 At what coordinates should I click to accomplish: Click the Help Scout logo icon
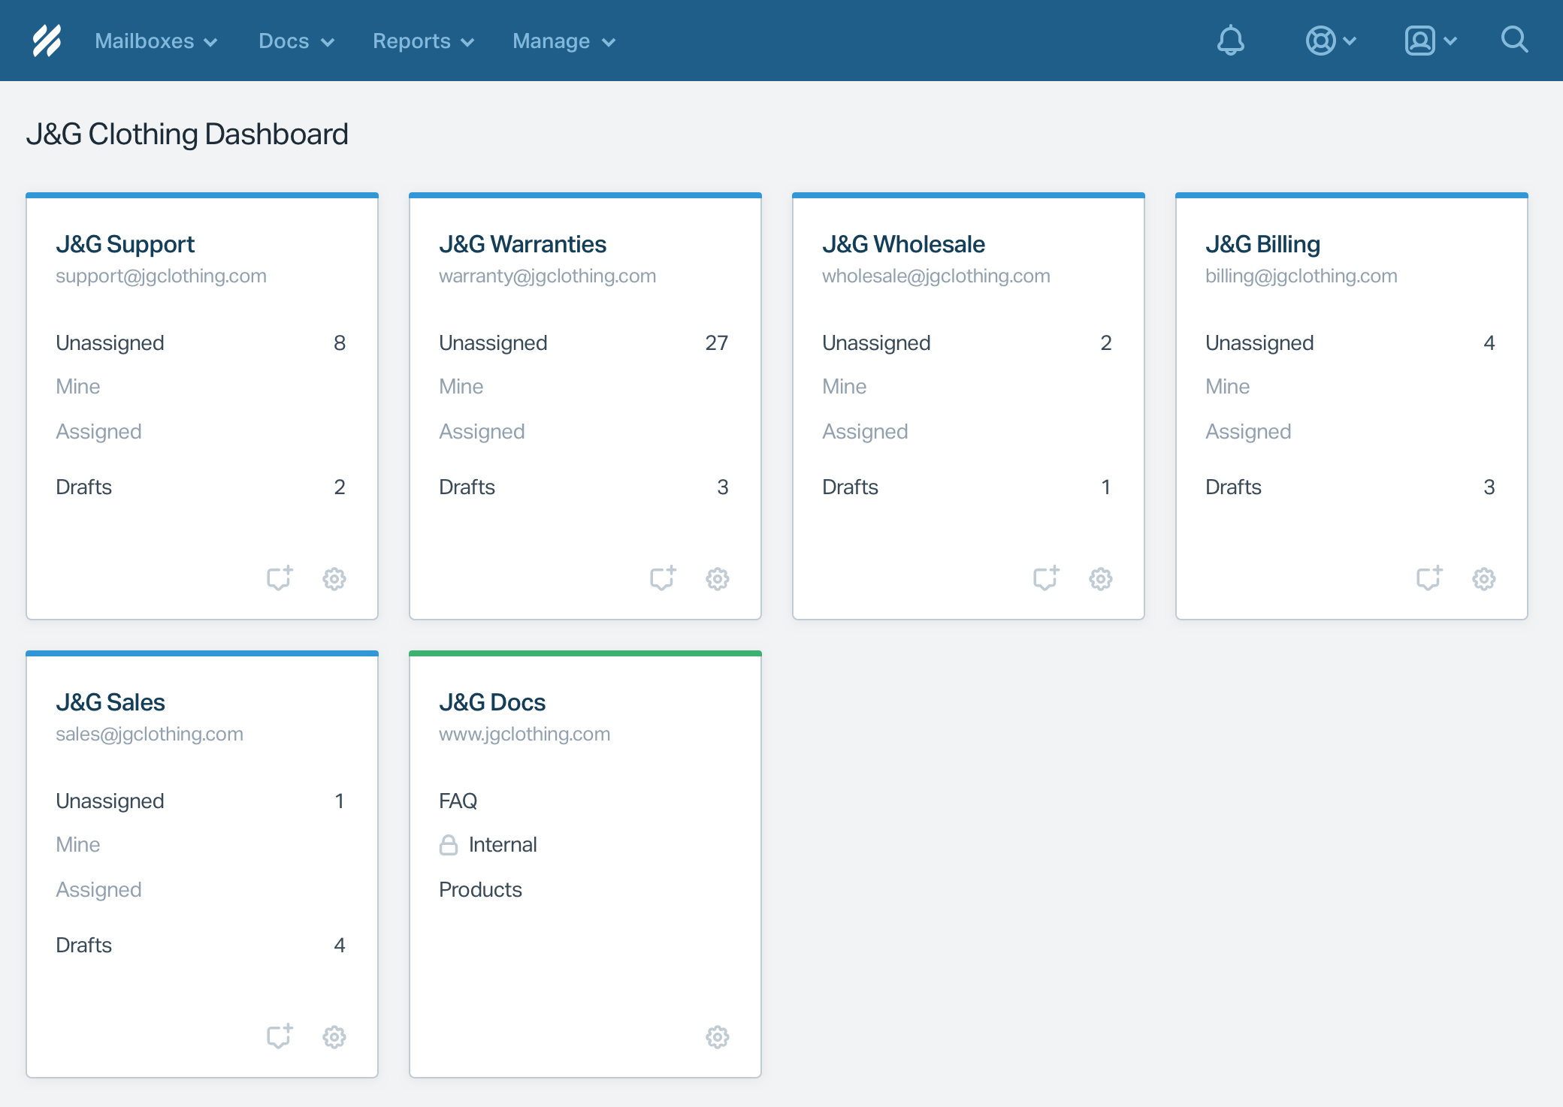click(x=47, y=41)
